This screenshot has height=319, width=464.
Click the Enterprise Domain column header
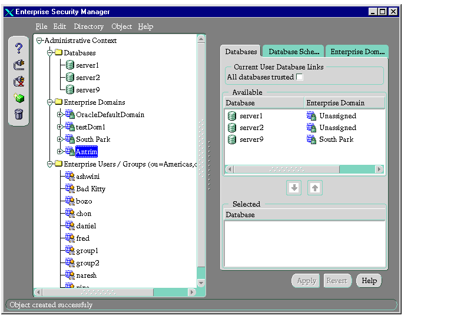coord(344,103)
